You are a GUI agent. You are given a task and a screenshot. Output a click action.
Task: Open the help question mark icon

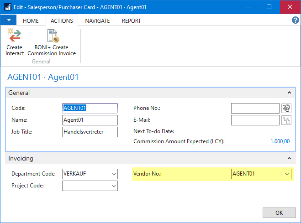click(x=295, y=20)
